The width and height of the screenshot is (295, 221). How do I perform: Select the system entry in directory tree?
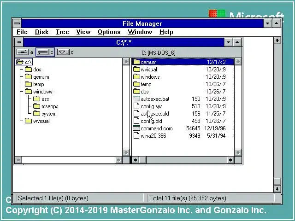[49, 114]
